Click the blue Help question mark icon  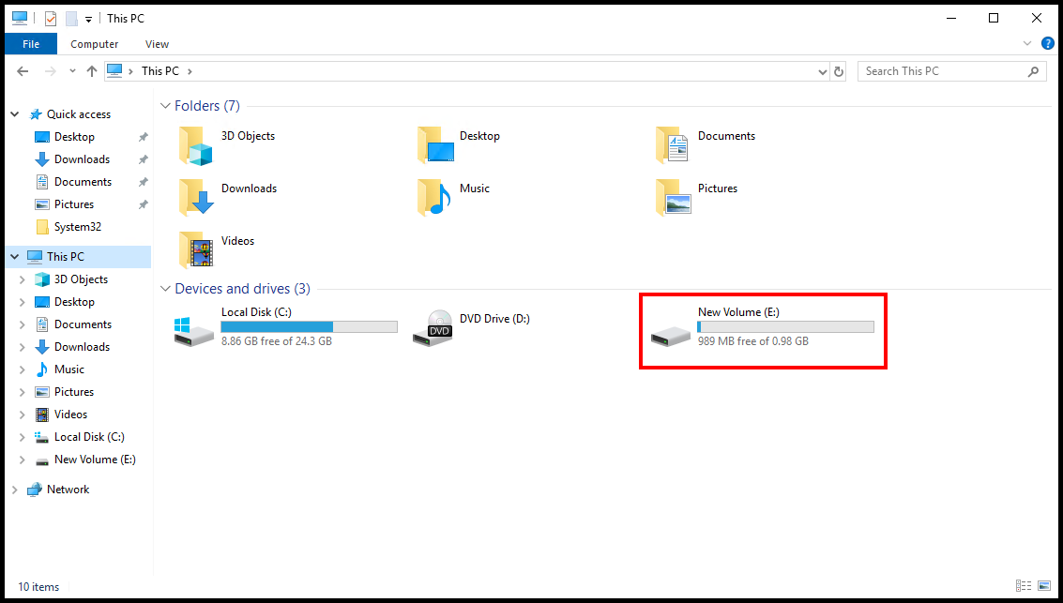tap(1048, 43)
